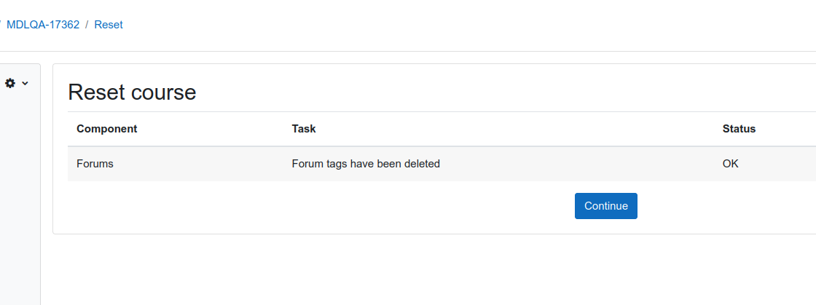Expand the chevron beside the gear icon

pos(25,83)
